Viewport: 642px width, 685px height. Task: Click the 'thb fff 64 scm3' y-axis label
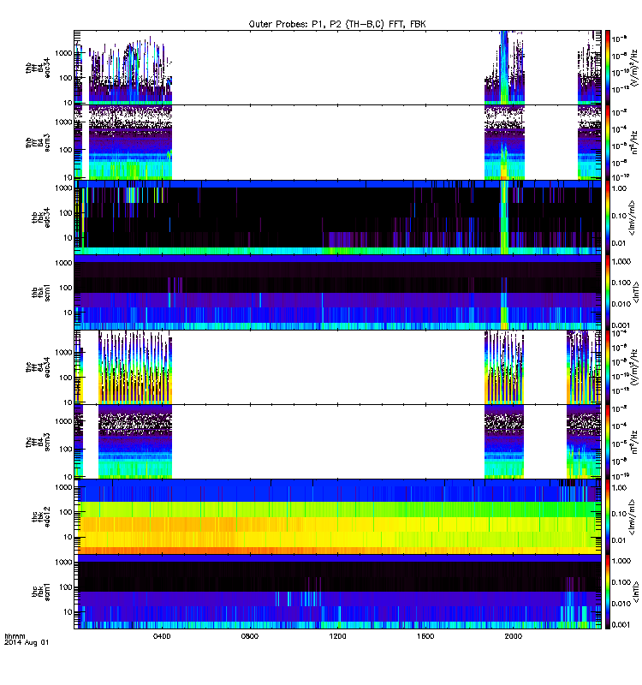[x=38, y=143]
